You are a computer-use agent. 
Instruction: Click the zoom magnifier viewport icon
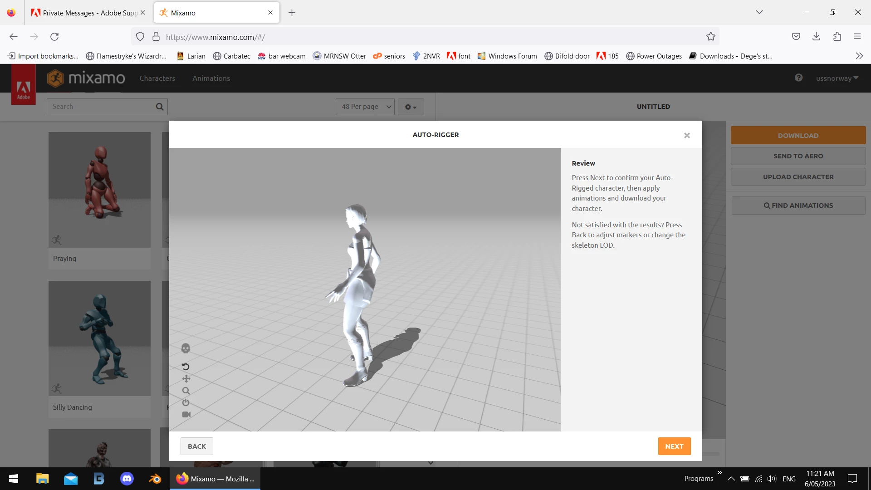[x=186, y=391]
